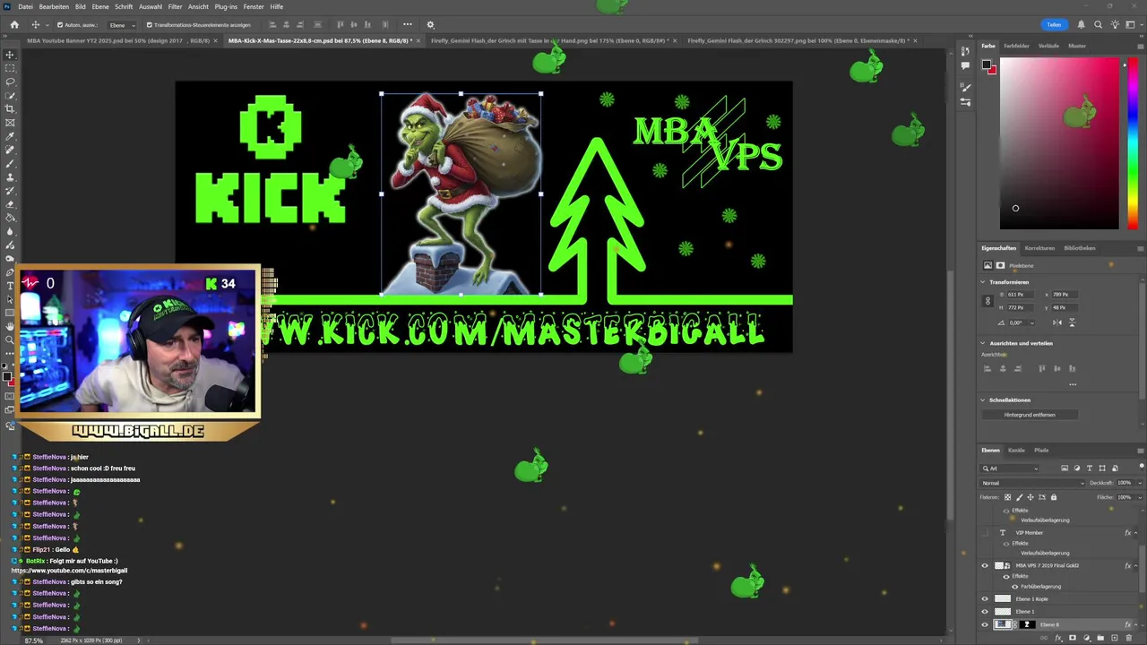This screenshot has height=645, width=1147.
Task: Toggle Farbüberlagerung effect visibility
Action: [1014, 587]
